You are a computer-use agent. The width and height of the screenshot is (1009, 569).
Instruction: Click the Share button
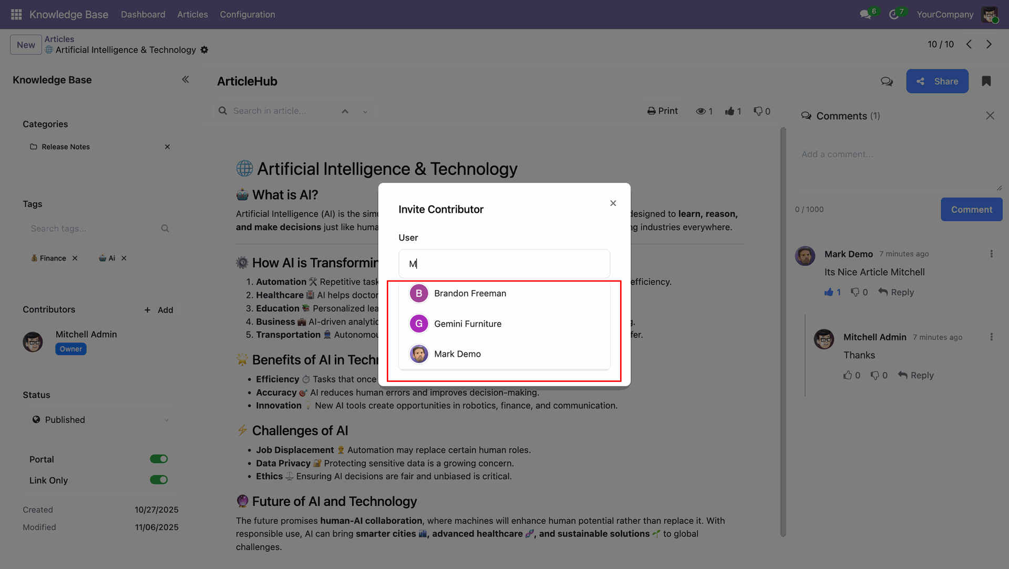click(937, 81)
